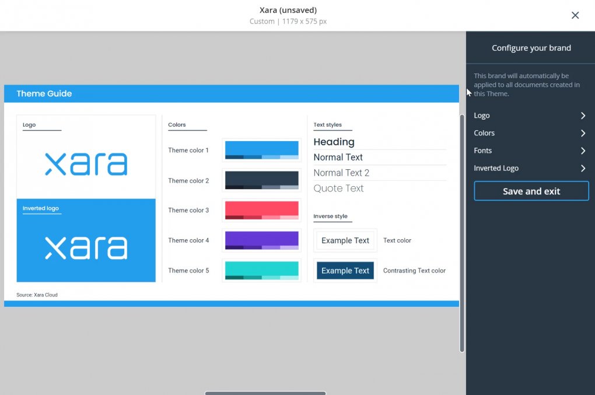Image resolution: width=595 pixels, height=395 pixels.
Task: Select the Theme color 2 dark navy swatch
Action: point(261,180)
